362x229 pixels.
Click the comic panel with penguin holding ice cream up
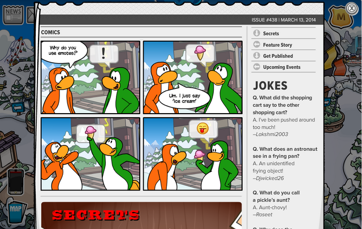[90, 154]
